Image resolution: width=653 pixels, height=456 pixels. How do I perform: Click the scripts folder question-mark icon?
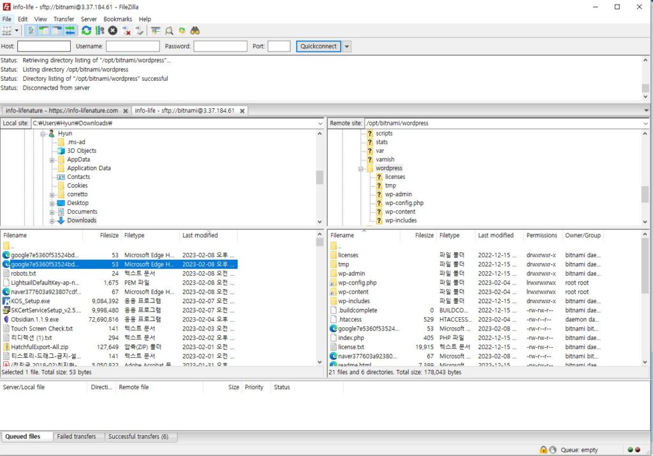click(370, 133)
